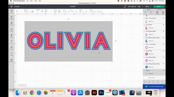Open the Help menu

click(40, 1)
